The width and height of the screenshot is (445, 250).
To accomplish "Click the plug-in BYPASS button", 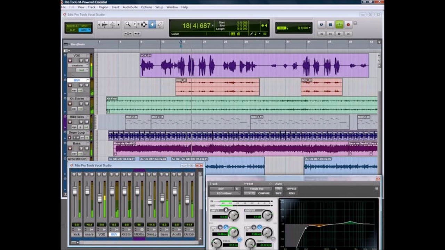I will click(x=292, y=189).
